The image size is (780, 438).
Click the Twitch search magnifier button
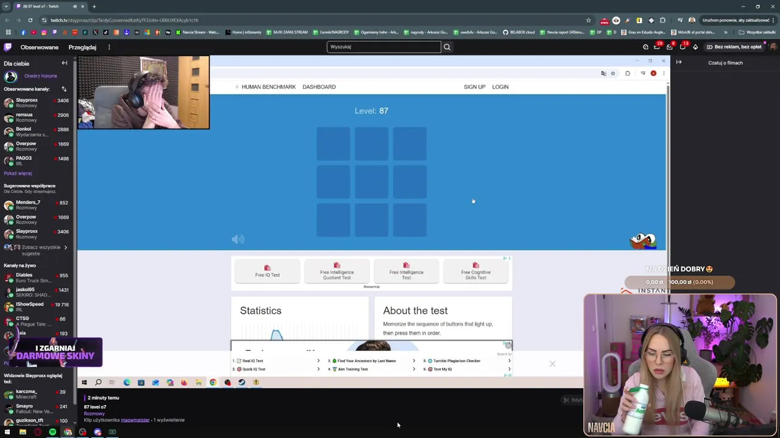click(447, 47)
